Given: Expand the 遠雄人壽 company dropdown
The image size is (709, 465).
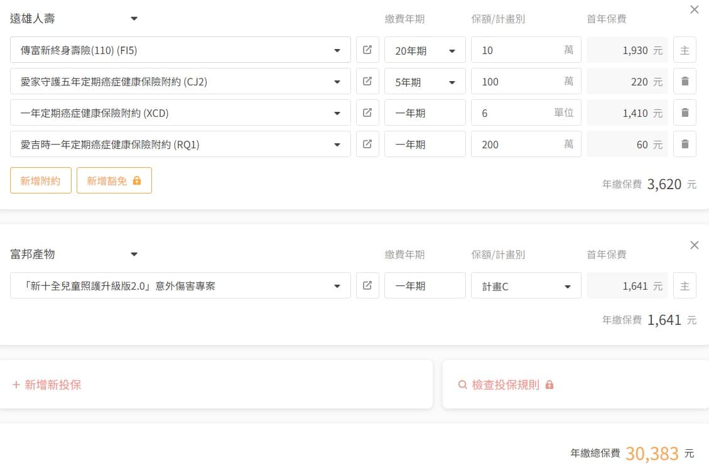Looking at the screenshot, I should 134,19.
